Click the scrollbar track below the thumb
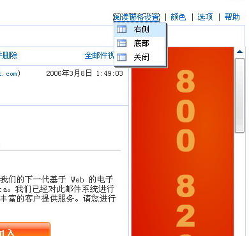 tap(239, 184)
